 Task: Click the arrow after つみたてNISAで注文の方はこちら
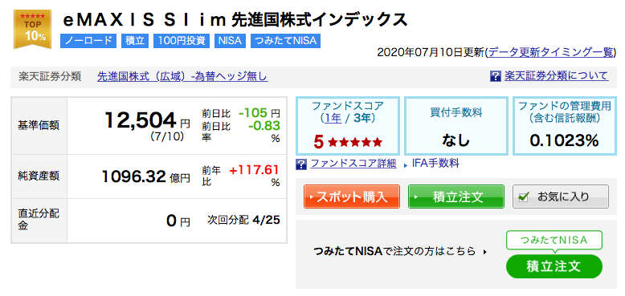coord(484,252)
